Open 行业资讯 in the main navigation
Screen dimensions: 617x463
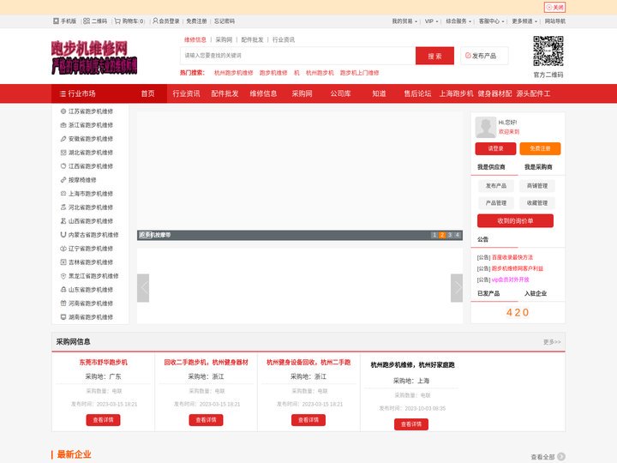pyautogui.click(x=186, y=93)
